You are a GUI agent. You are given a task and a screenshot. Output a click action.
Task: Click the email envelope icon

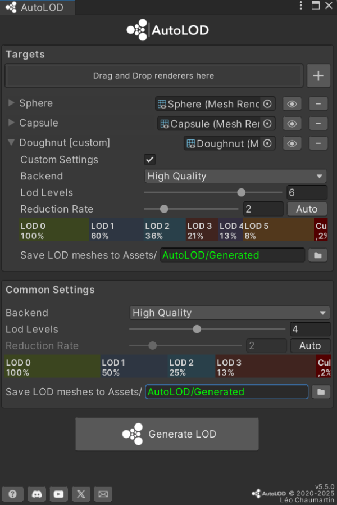pos(103,494)
